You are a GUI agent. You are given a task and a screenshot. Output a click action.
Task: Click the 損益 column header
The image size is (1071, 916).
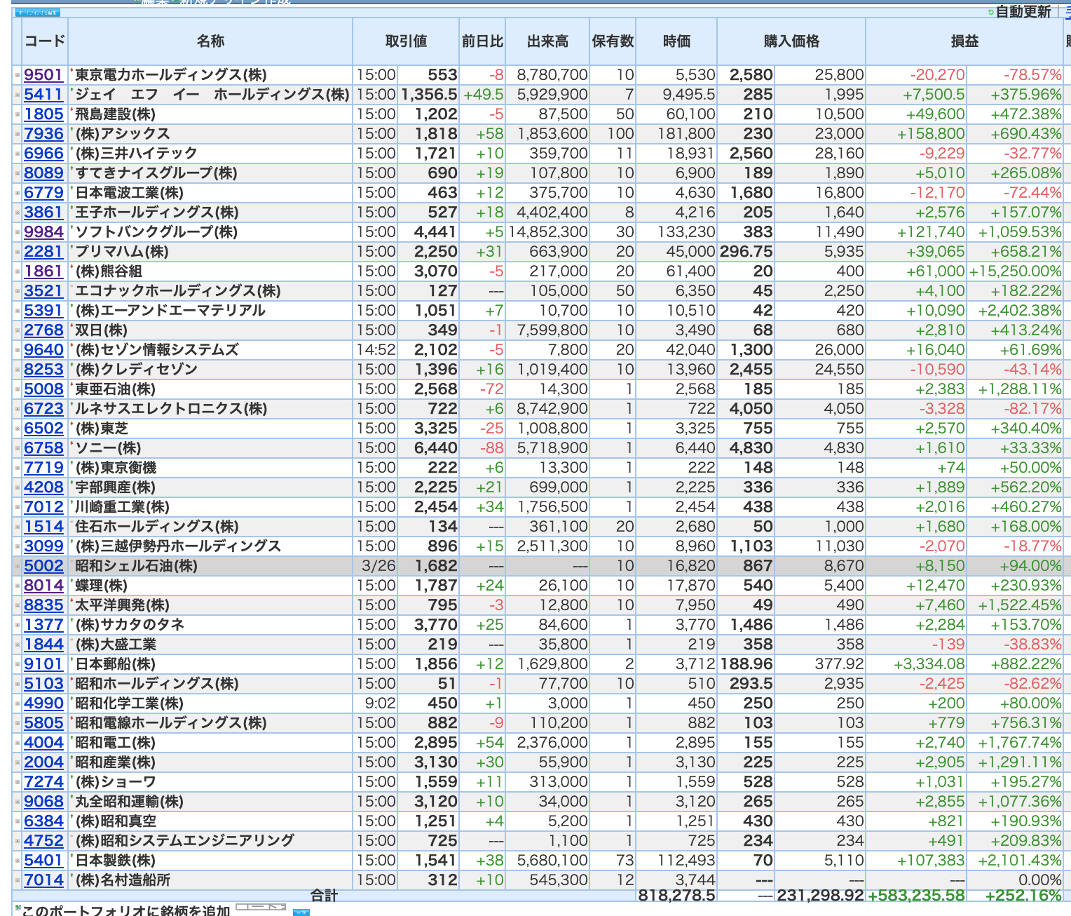coord(964,41)
